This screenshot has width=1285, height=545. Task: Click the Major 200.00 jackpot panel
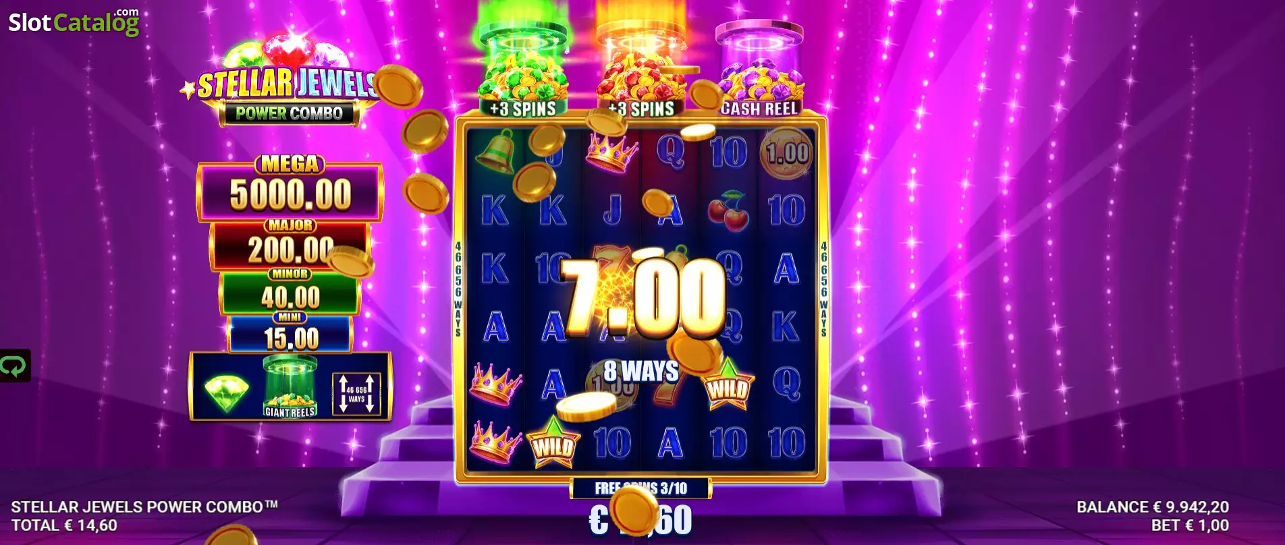pos(290,244)
